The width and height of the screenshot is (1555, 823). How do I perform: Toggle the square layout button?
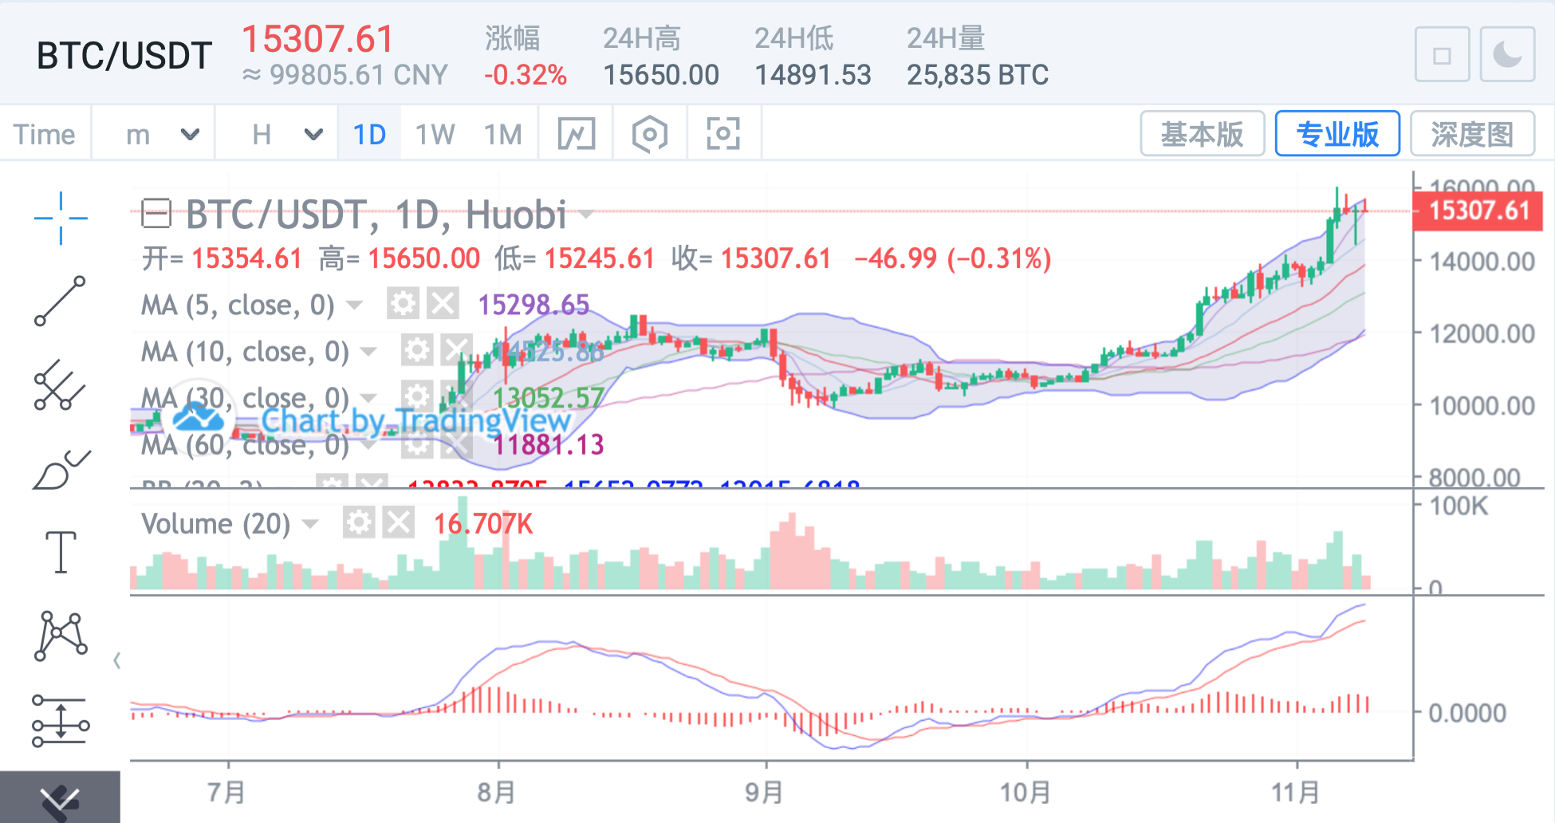pos(1442,55)
